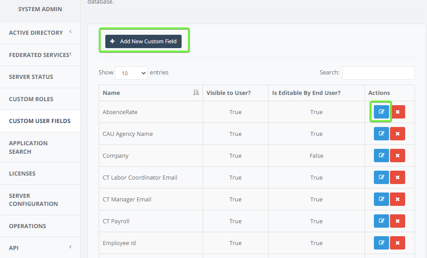Open the Licenses sidebar item
427x258 pixels.
point(22,173)
